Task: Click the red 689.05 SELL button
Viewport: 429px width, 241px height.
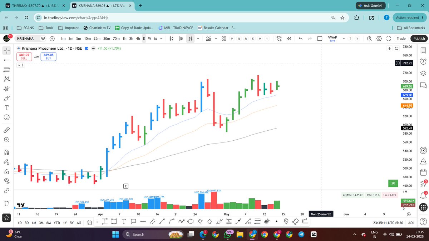Action: (x=24, y=56)
